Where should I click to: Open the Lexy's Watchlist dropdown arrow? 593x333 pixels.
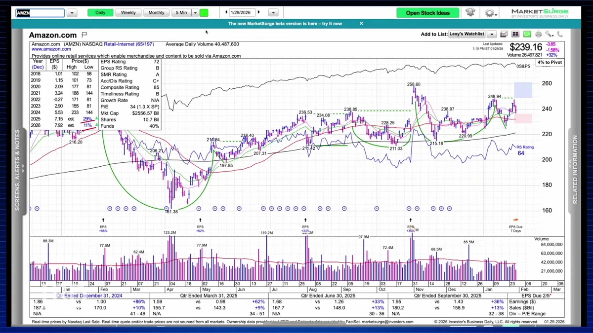pyautogui.click(x=491, y=35)
